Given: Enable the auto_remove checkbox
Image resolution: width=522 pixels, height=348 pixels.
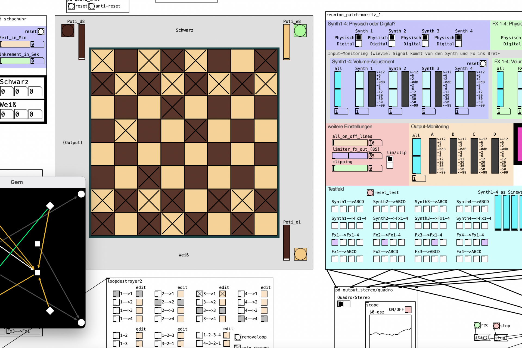Looking at the screenshot, I should 237,346.
